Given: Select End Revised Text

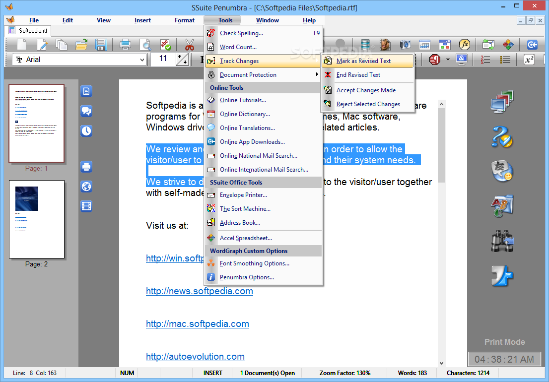Looking at the screenshot, I should tap(368, 75).
